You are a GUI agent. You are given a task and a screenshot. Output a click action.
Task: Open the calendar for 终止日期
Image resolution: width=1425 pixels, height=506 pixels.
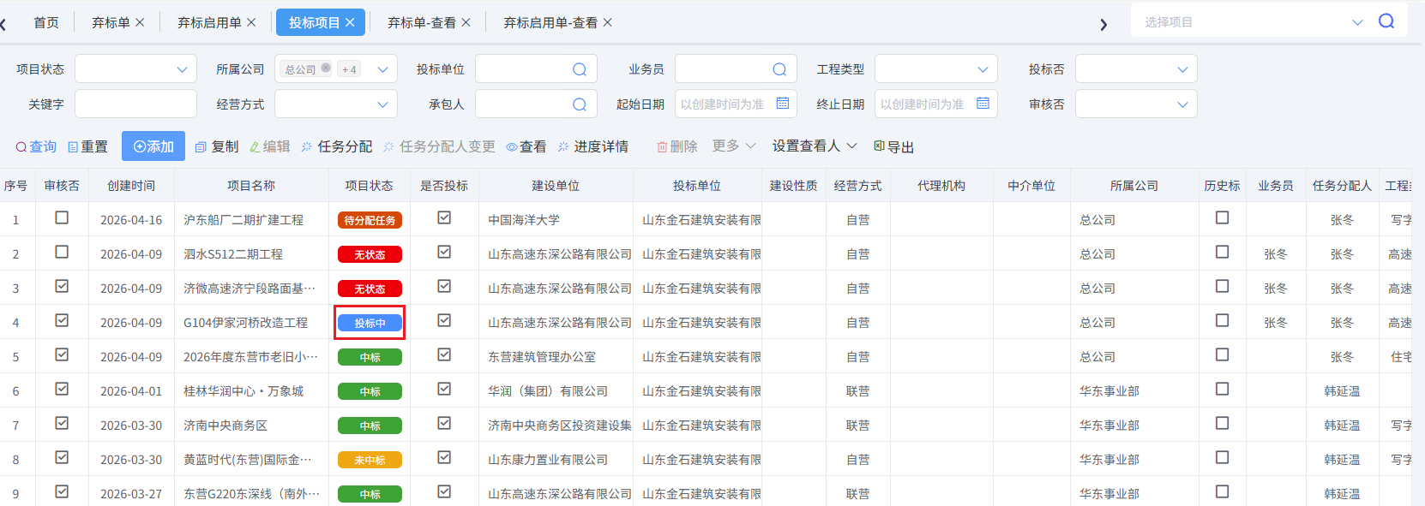(x=983, y=104)
